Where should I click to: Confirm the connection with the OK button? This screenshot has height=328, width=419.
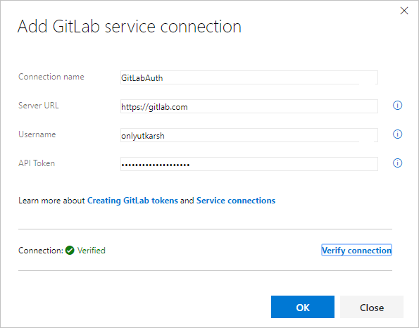[x=303, y=307]
